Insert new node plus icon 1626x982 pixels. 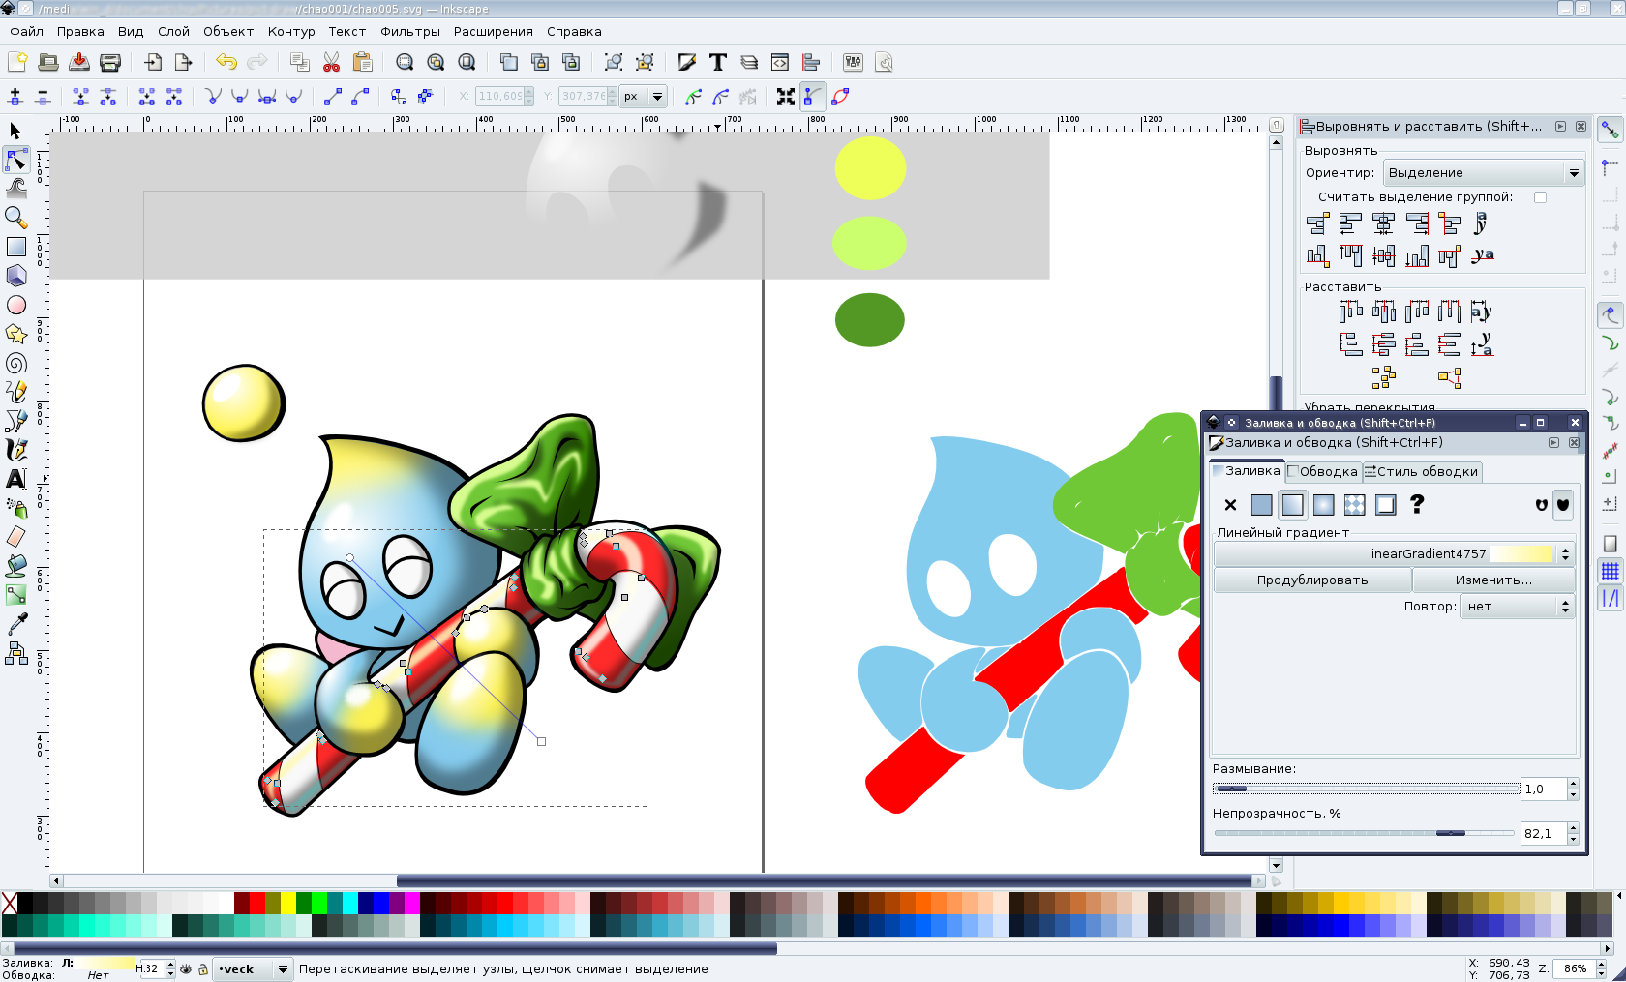[x=15, y=97]
